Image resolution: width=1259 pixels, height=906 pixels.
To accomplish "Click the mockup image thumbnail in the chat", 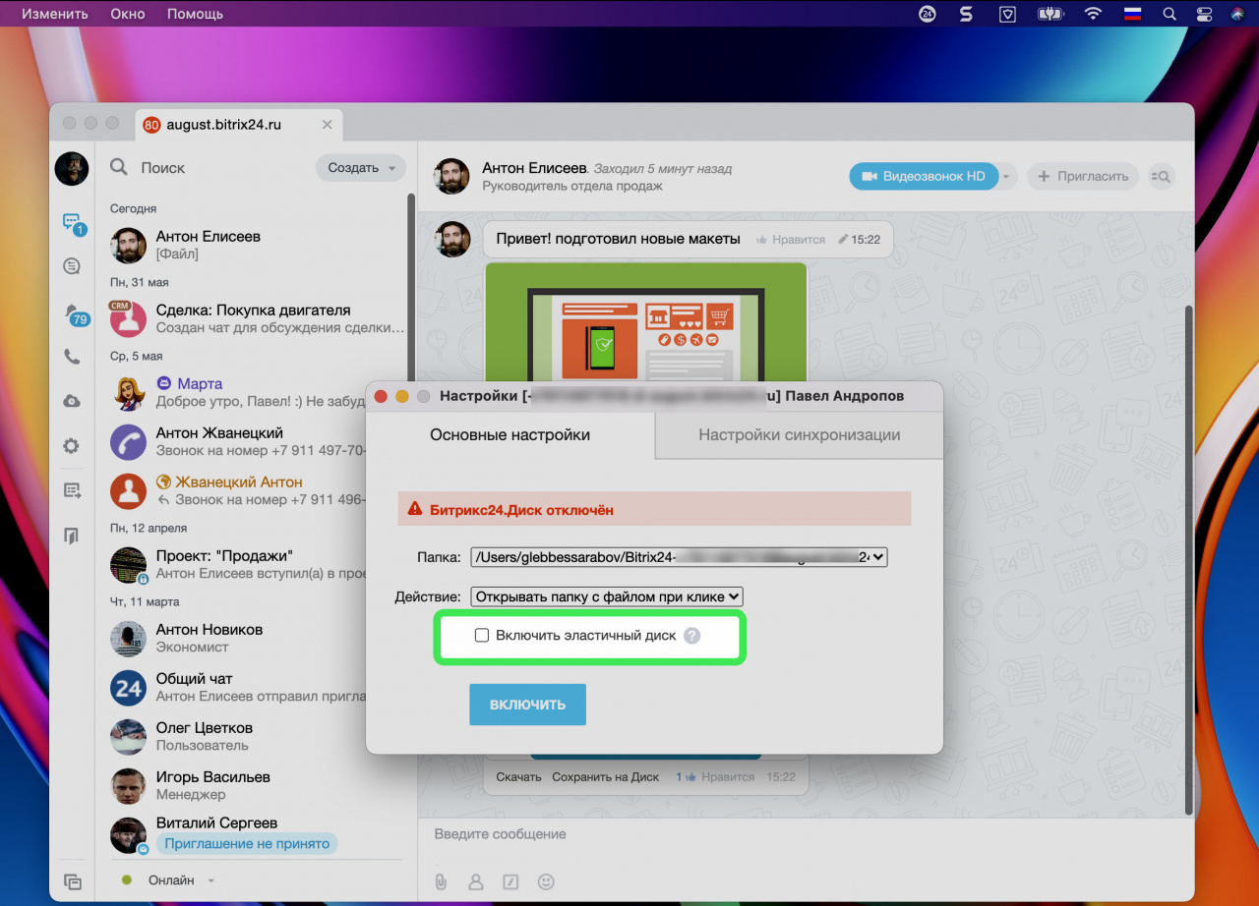I will pos(646,322).
